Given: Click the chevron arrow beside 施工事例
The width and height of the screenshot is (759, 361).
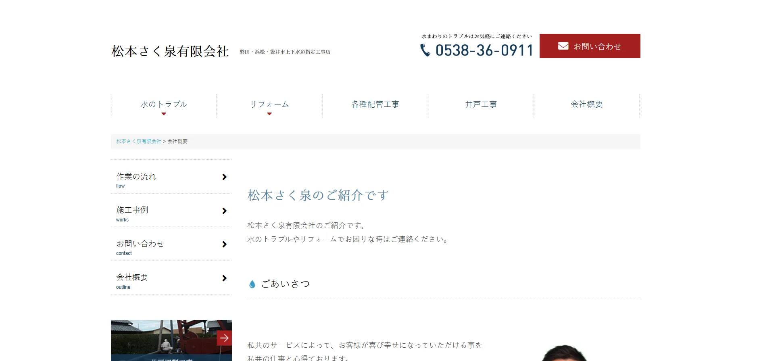Looking at the screenshot, I should [225, 211].
